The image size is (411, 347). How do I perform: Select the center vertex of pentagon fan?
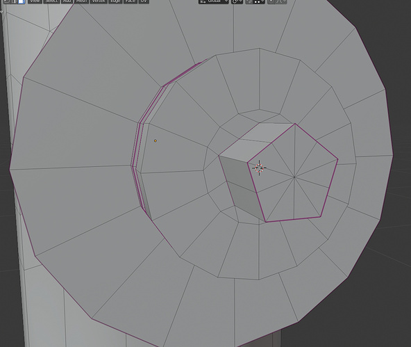pos(294,177)
